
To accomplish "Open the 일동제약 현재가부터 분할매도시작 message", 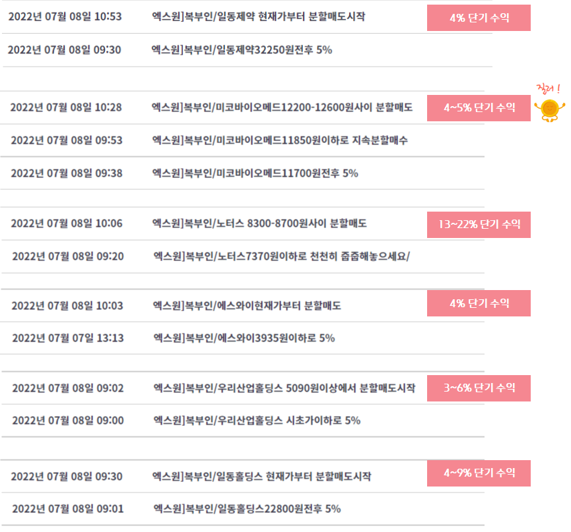I will [x=258, y=16].
